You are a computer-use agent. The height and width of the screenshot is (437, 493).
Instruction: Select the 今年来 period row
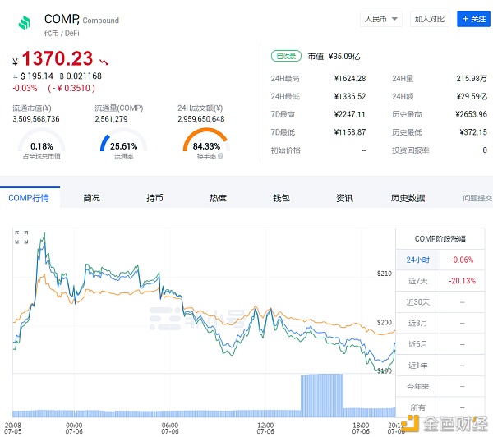point(440,386)
